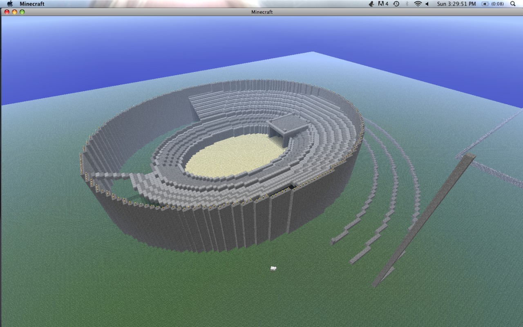This screenshot has height=327, width=523.
Task: Open Spotlight search in the menu bar
Action: (512, 3)
